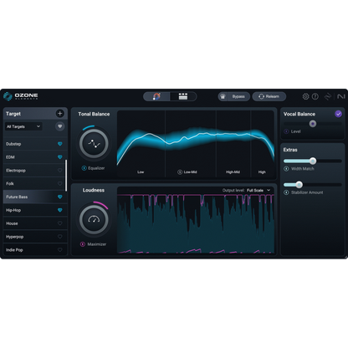Viewport: 348px width, 348px height.
Task: Click the Native Instruments logo icon
Action: pos(340,96)
